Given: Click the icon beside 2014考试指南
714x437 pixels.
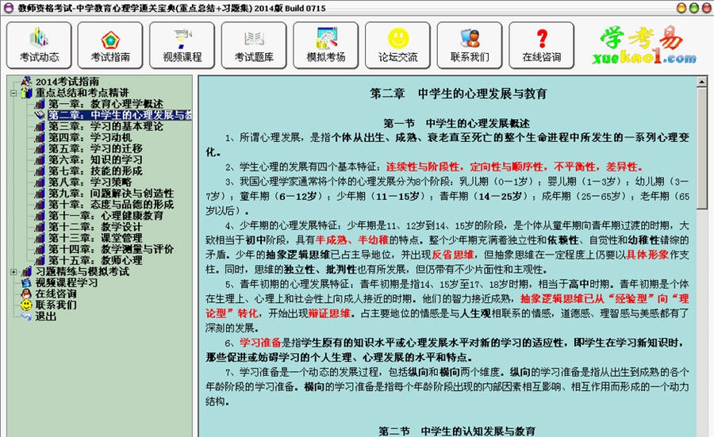Looking at the screenshot, I should point(26,82).
